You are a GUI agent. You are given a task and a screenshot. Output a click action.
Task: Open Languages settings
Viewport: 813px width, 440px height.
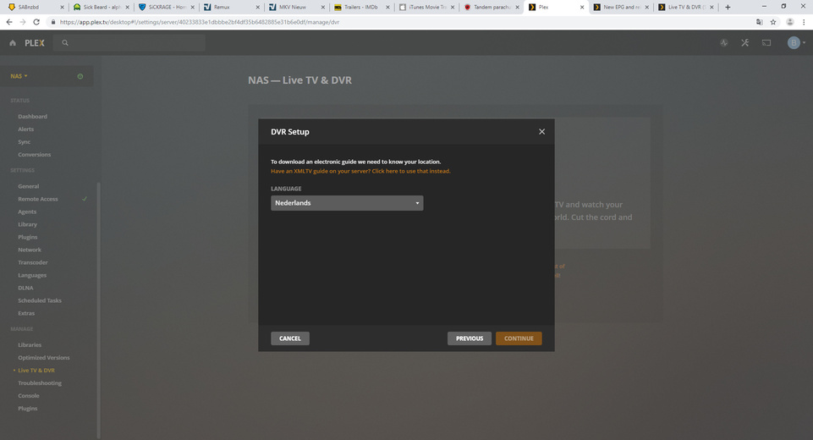[x=32, y=276]
